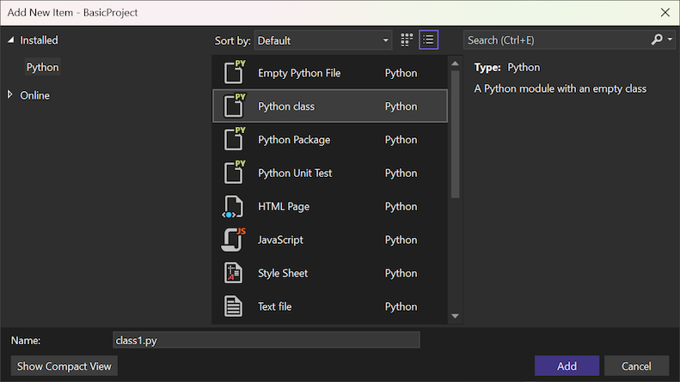Screen dimensions: 680x382
Task: Select the HTML Page template icon
Action: (x=234, y=206)
